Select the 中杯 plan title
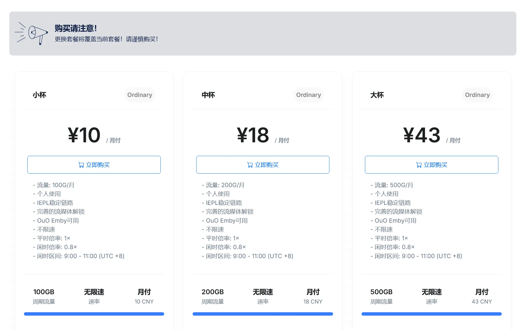 point(208,95)
